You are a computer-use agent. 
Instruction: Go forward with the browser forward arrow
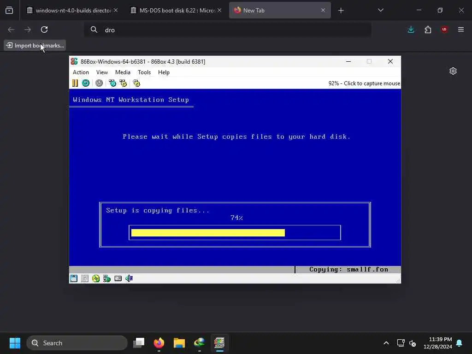click(27, 29)
